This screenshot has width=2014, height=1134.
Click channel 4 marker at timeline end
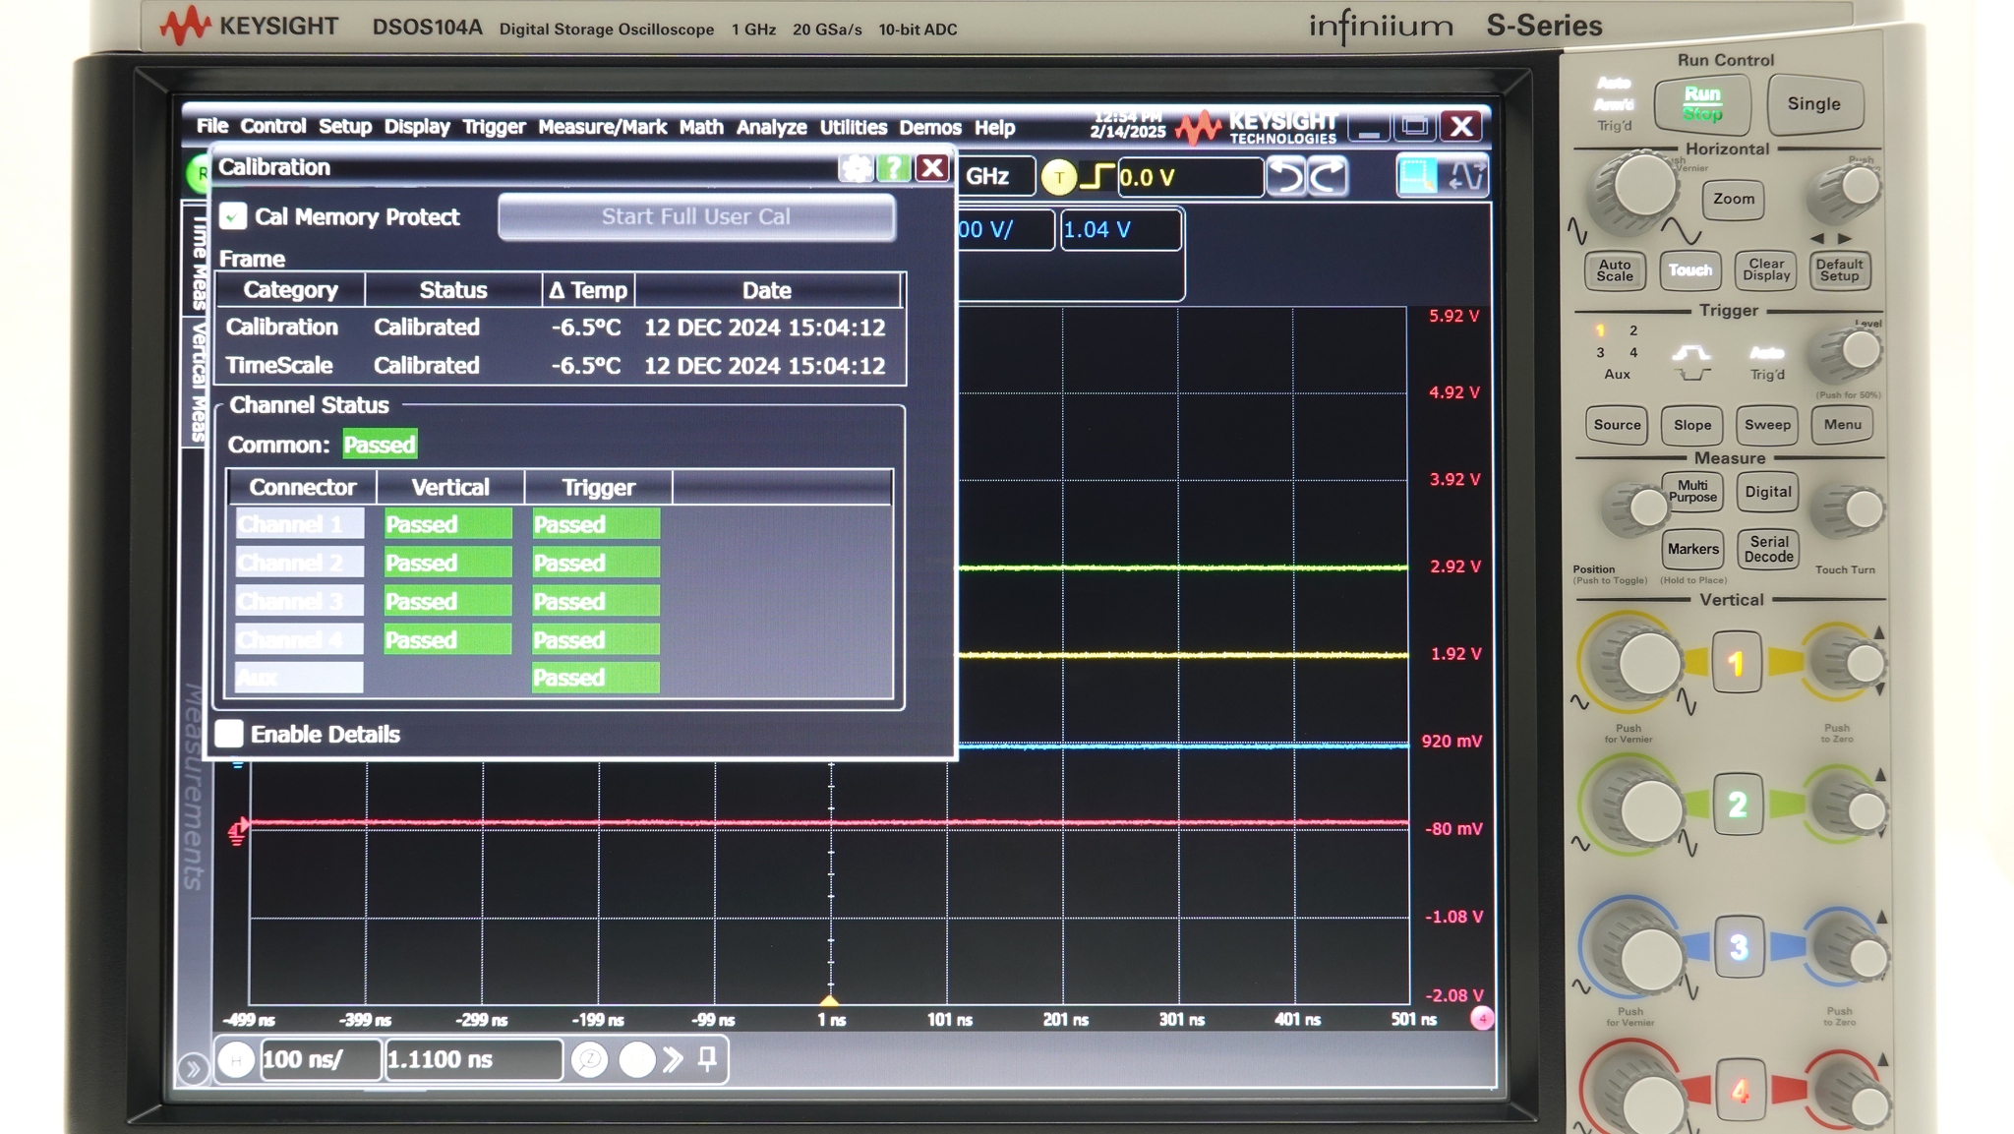(1482, 1019)
